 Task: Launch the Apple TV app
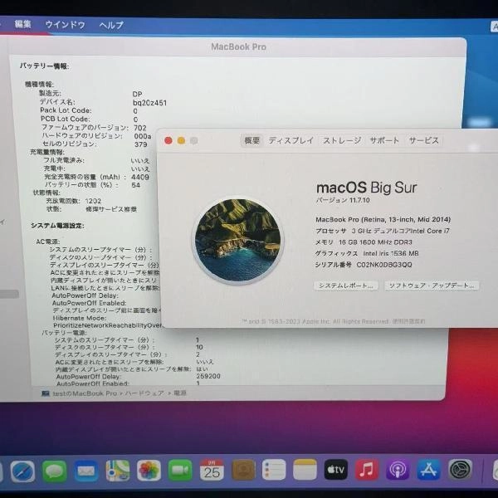[x=335, y=470]
